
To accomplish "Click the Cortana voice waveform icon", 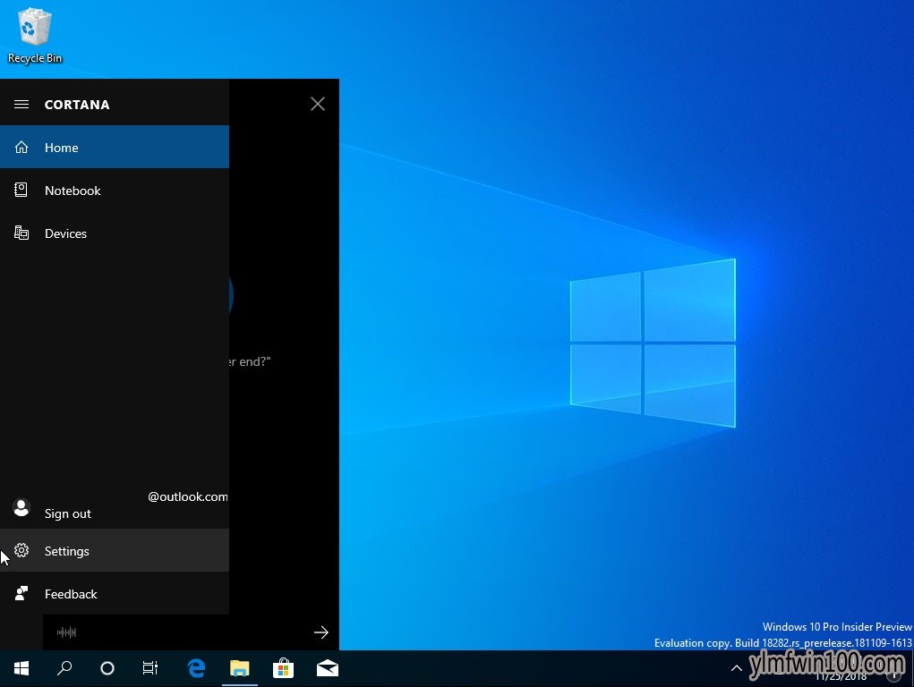I will pyautogui.click(x=66, y=632).
